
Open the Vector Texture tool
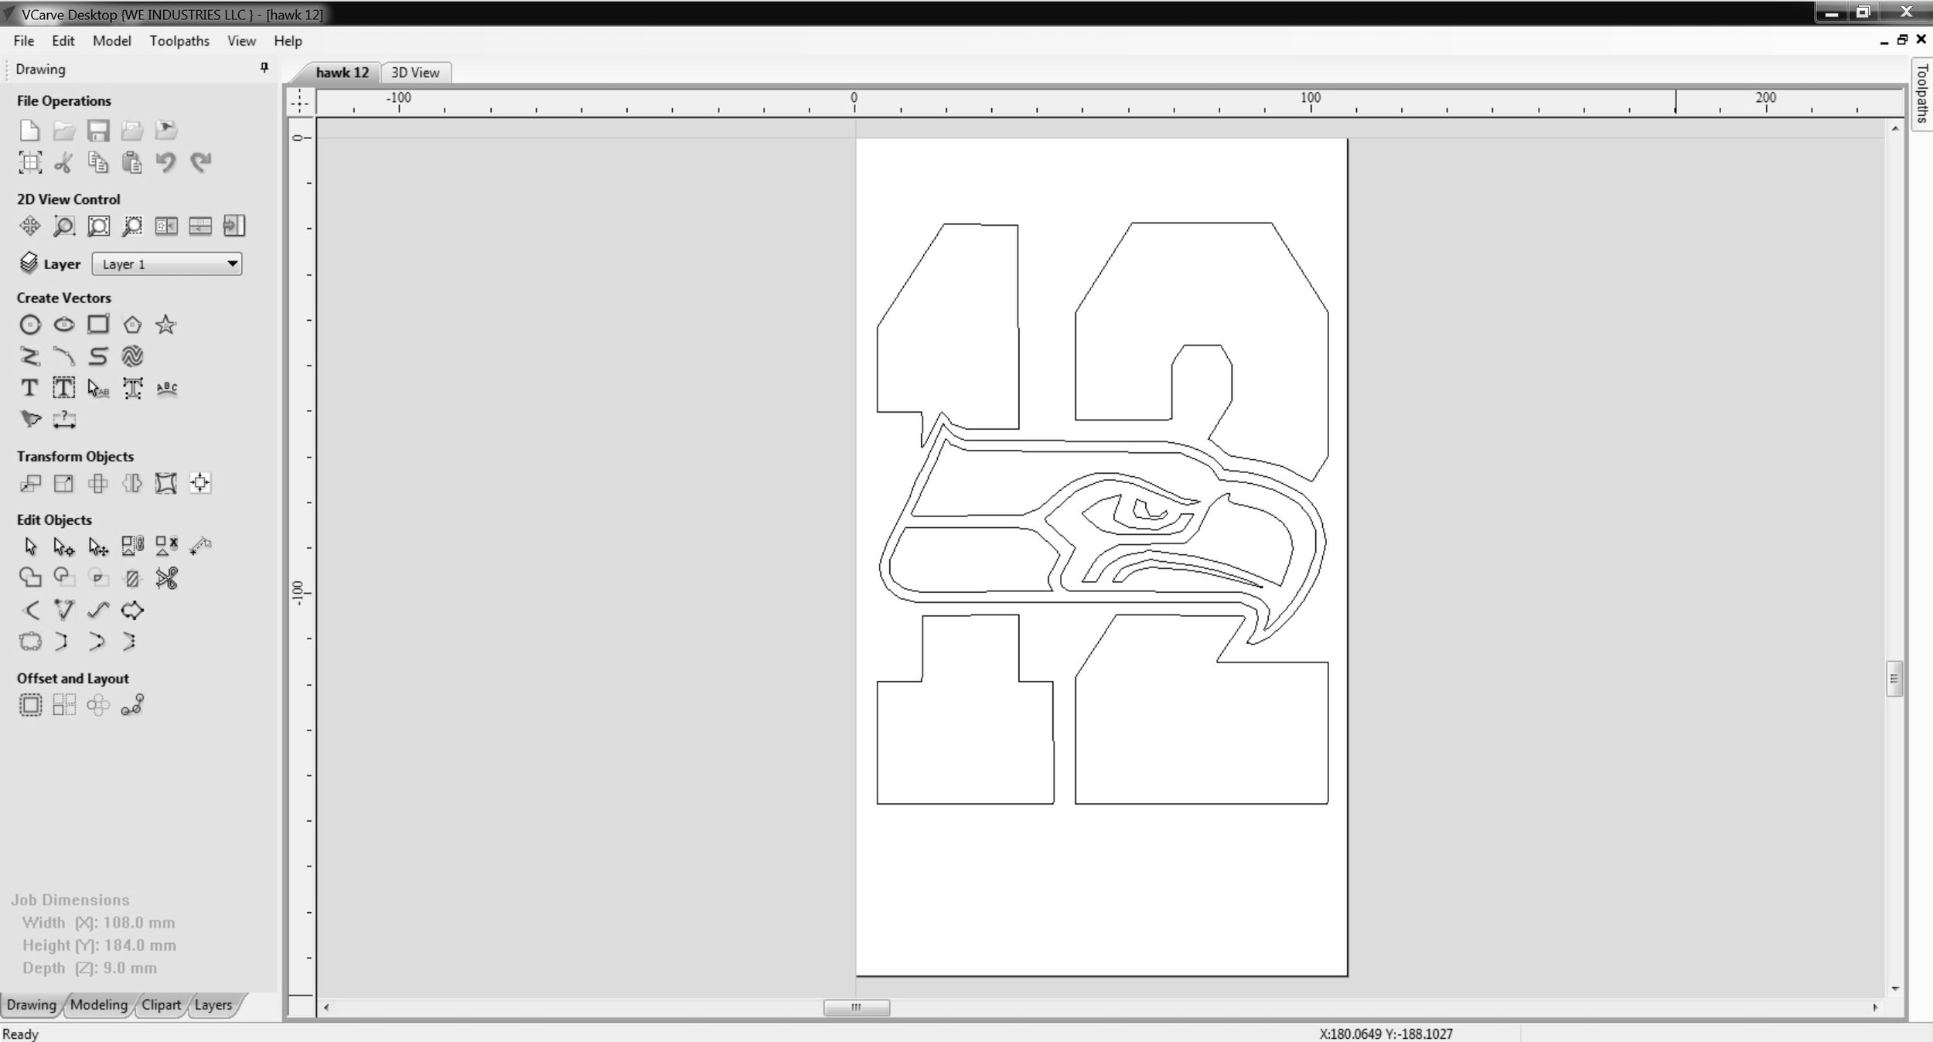point(132,356)
